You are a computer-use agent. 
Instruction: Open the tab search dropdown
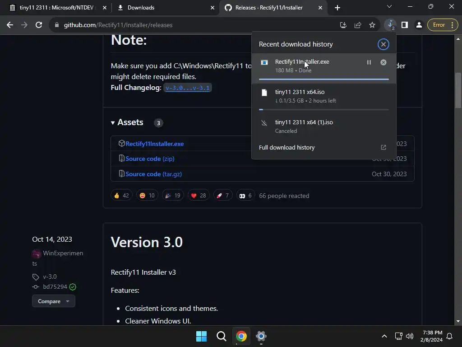pyautogui.click(x=389, y=6)
